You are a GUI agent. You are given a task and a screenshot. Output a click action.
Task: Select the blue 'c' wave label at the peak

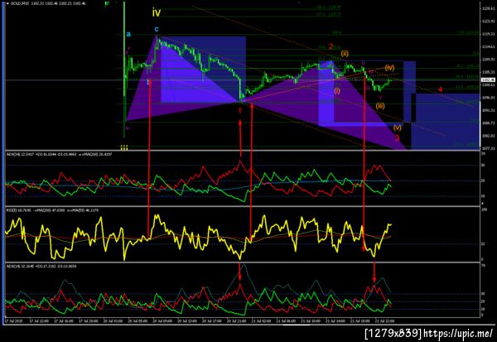click(157, 30)
